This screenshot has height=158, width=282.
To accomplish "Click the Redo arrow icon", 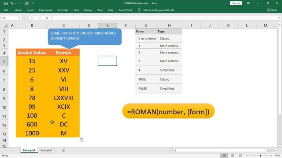I will [x=19, y=4].
